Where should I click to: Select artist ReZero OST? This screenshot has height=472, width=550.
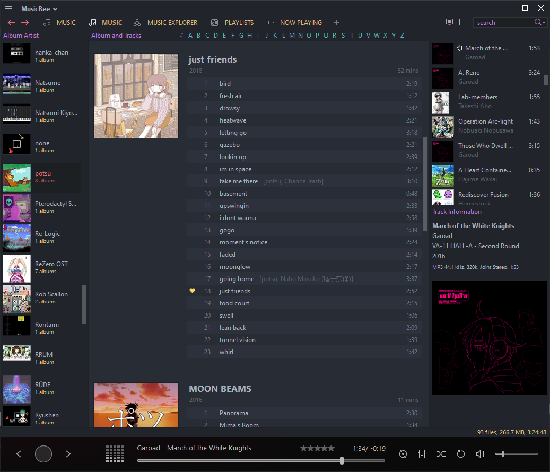(41, 268)
